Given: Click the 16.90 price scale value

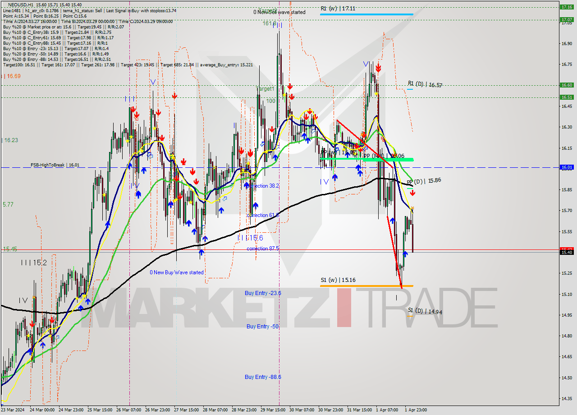Looking at the screenshot, I should [x=567, y=44].
